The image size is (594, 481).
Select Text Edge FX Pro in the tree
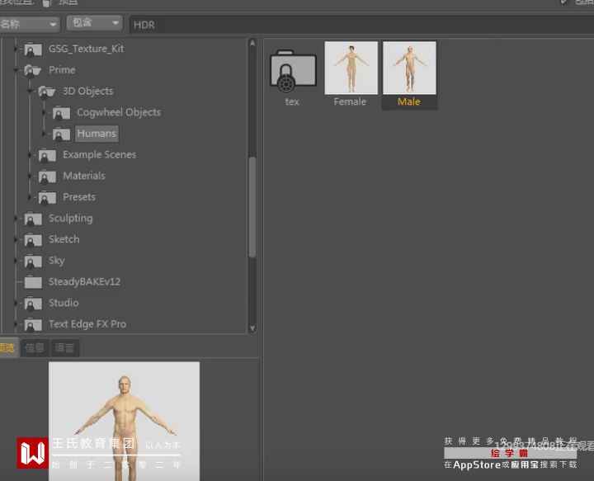coord(87,324)
